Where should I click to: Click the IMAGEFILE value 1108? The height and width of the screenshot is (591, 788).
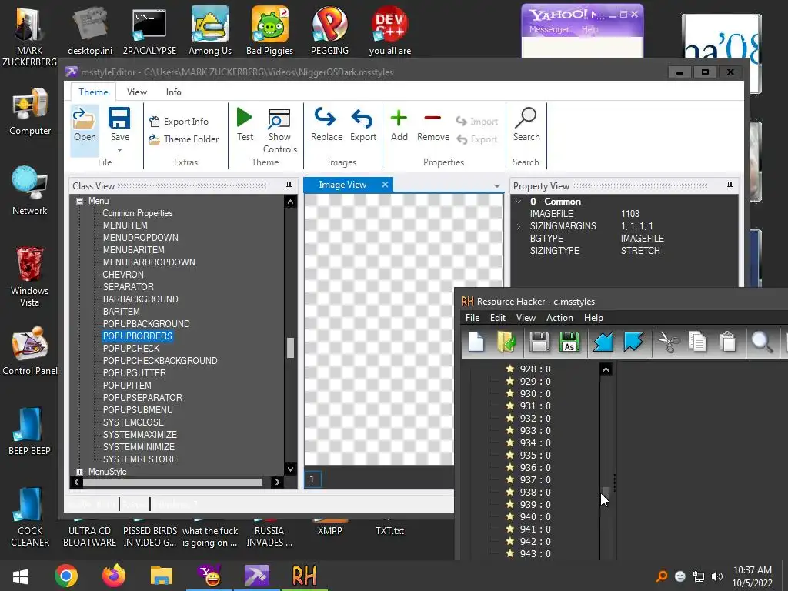(630, 214)
